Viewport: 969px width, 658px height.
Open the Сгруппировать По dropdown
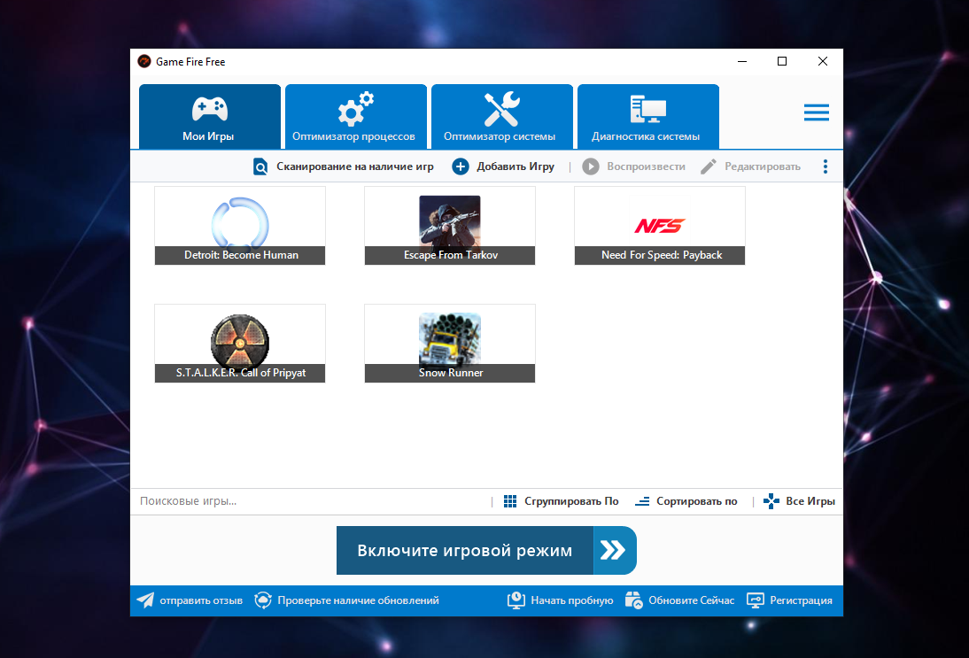571,501
